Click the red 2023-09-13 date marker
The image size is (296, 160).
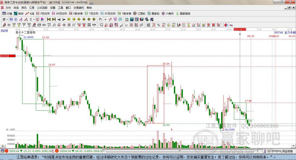[x=240, y=29]
